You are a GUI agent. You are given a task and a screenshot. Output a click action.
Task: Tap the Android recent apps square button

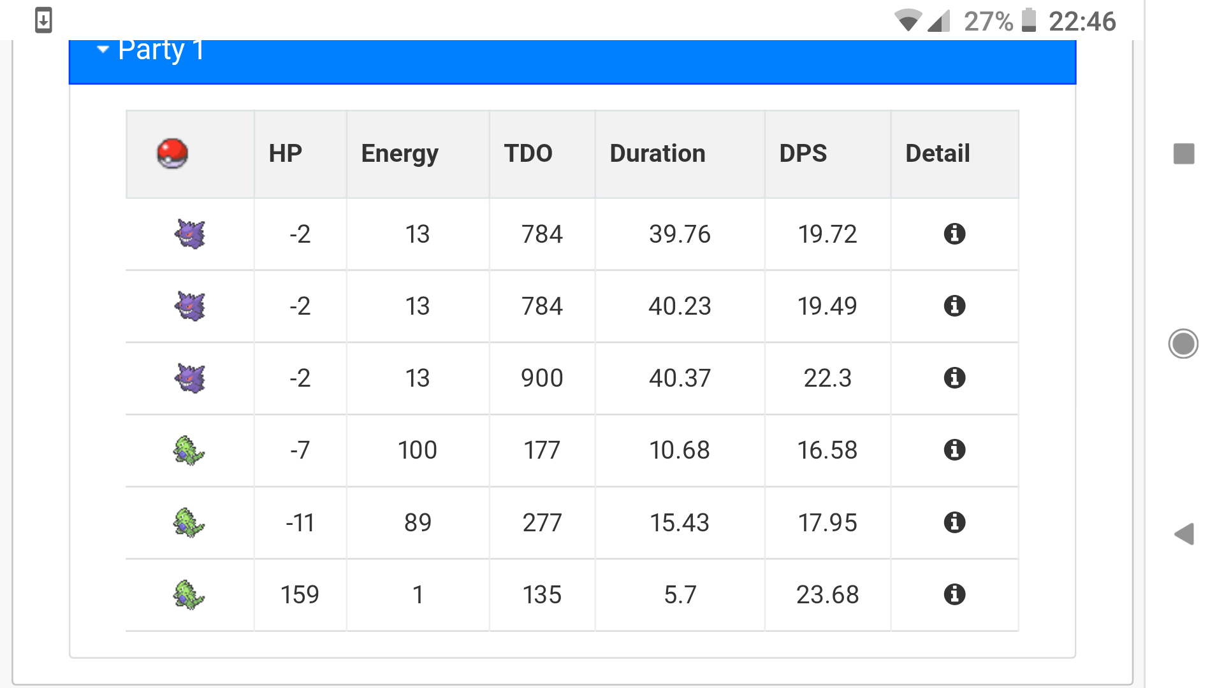(x=1184, y=154)
